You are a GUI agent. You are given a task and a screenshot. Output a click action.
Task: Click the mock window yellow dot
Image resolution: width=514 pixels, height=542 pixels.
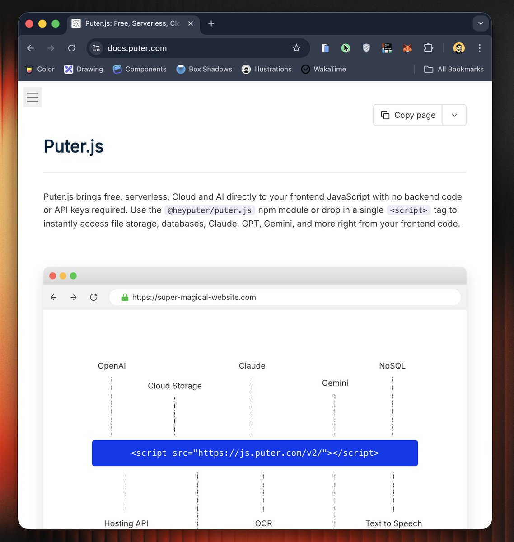[63, 276]
